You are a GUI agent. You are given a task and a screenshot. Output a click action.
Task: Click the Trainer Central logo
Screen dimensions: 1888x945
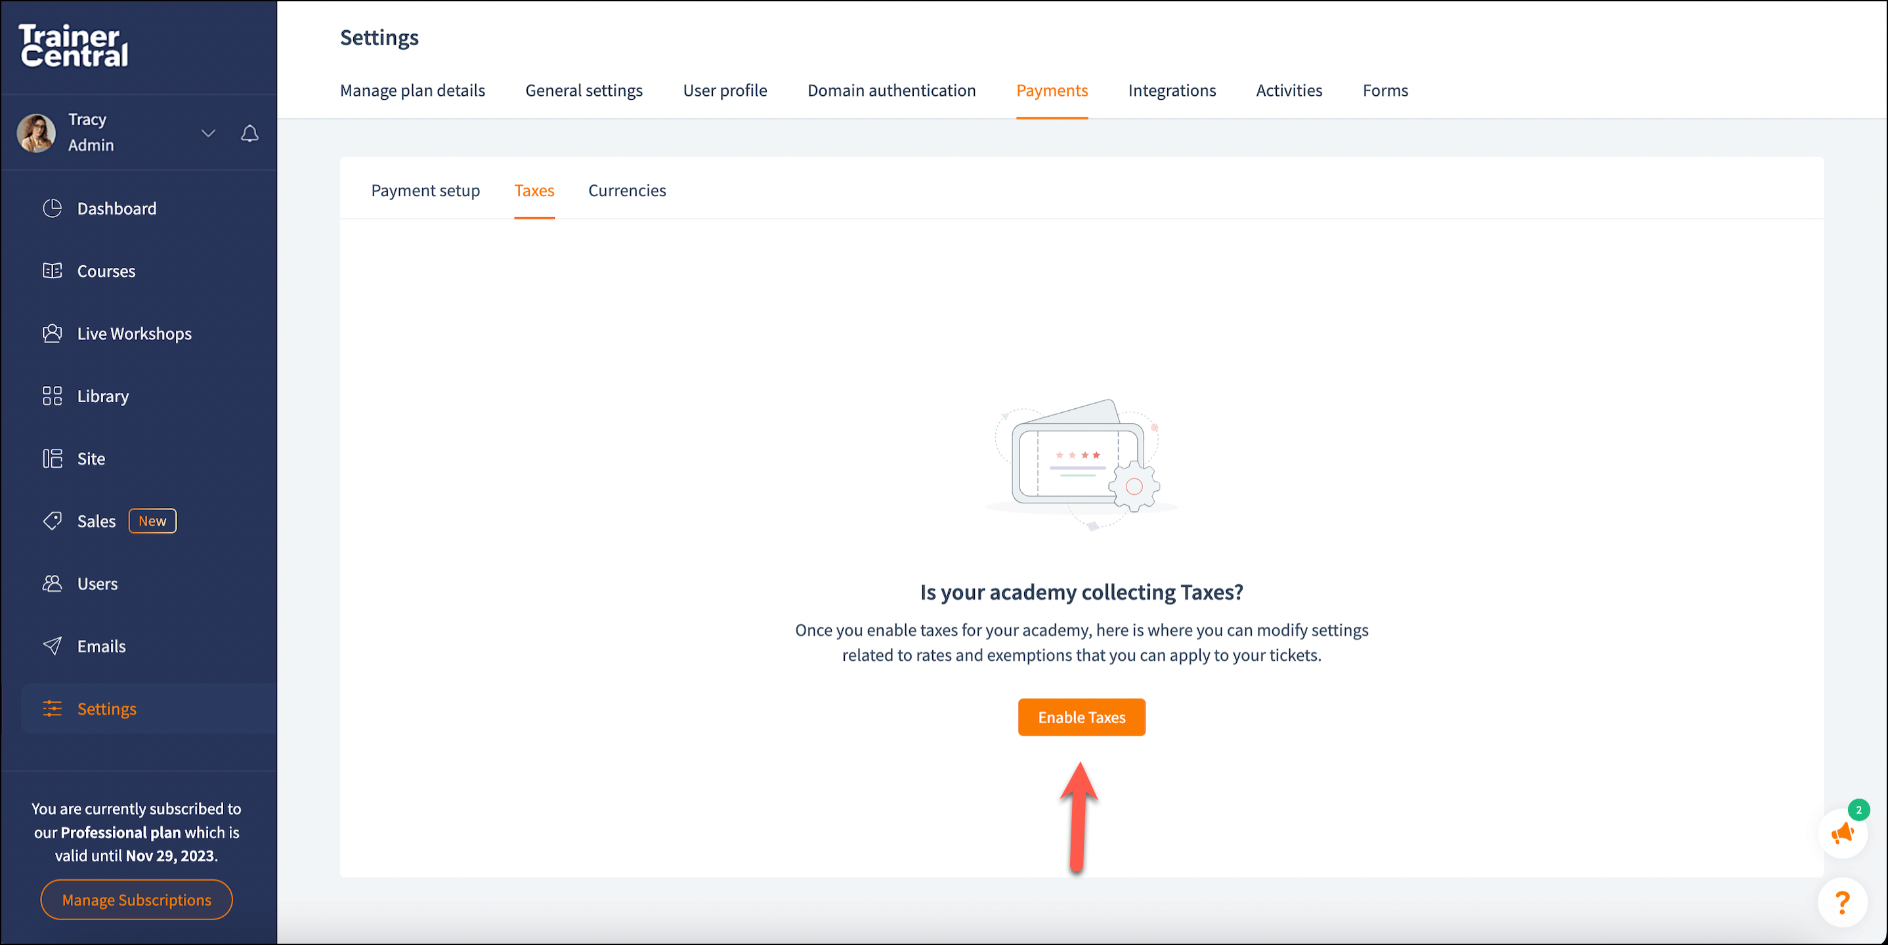(x=74, y=45)
